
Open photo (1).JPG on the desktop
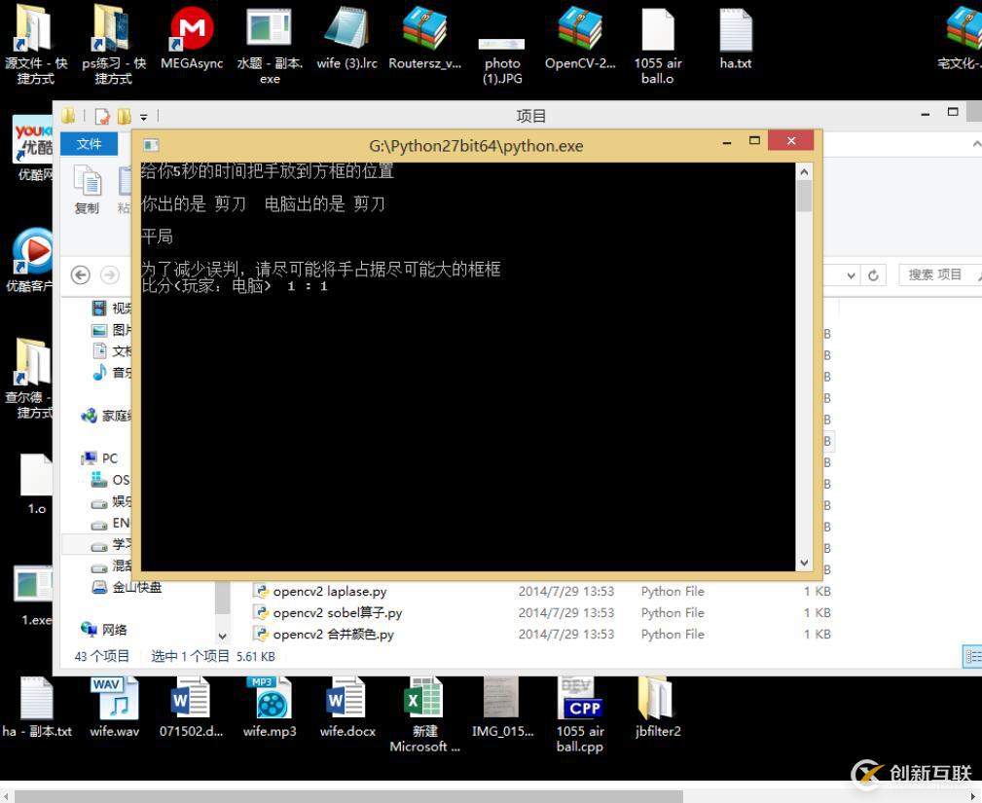pyautogui.click(x=501, y=60)
